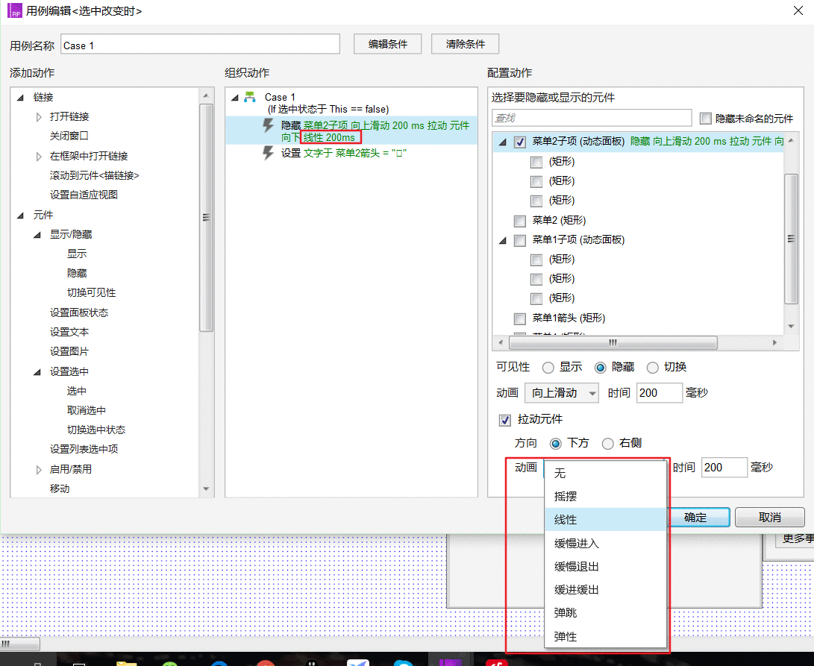Choose the 右侧 direction radio button
The width and height of the screenshot is (814, 666).
608,443
